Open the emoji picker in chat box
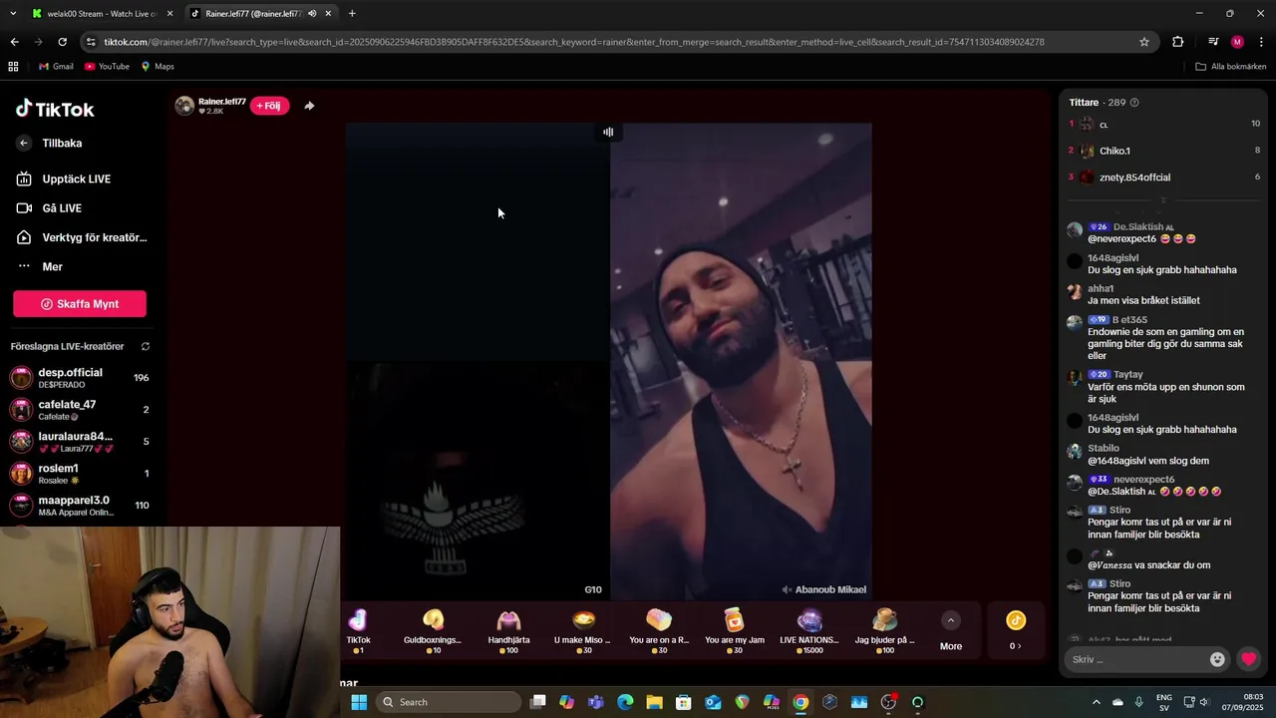1276x718 pixels. (1217, 659)
